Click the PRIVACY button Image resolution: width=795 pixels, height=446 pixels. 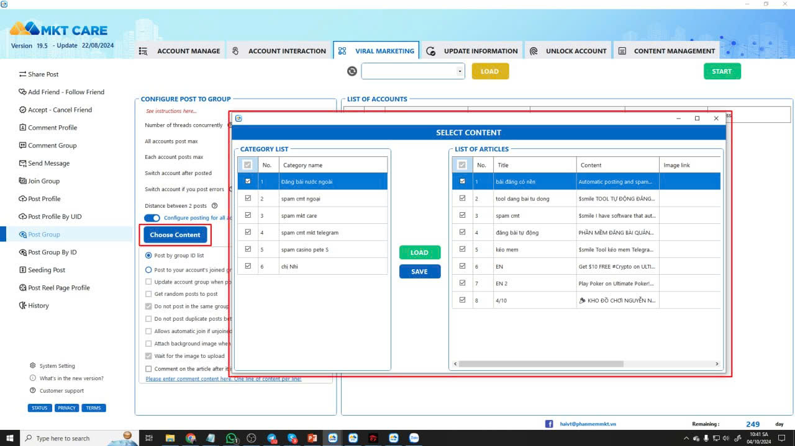click(x=66, y=408)
